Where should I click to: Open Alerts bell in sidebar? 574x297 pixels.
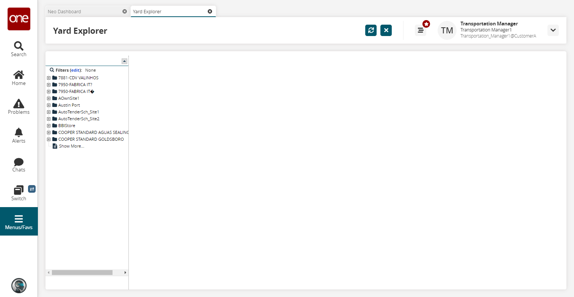pos(19,136)
